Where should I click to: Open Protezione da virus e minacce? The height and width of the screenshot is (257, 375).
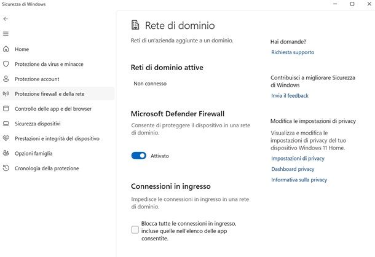tap(57, 64)
